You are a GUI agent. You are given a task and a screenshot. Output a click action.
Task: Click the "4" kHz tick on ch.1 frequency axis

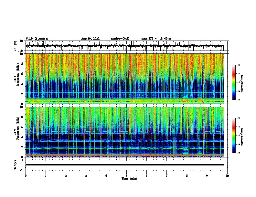[x=23, y=84]
